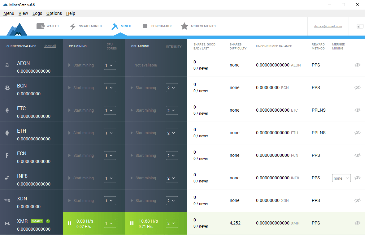The image size is (365, 235).
Task: Start GPU mining for BCN
Action: click(143, 88)
